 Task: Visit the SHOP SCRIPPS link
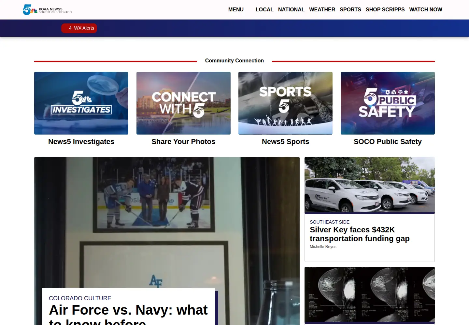point(385,10)
